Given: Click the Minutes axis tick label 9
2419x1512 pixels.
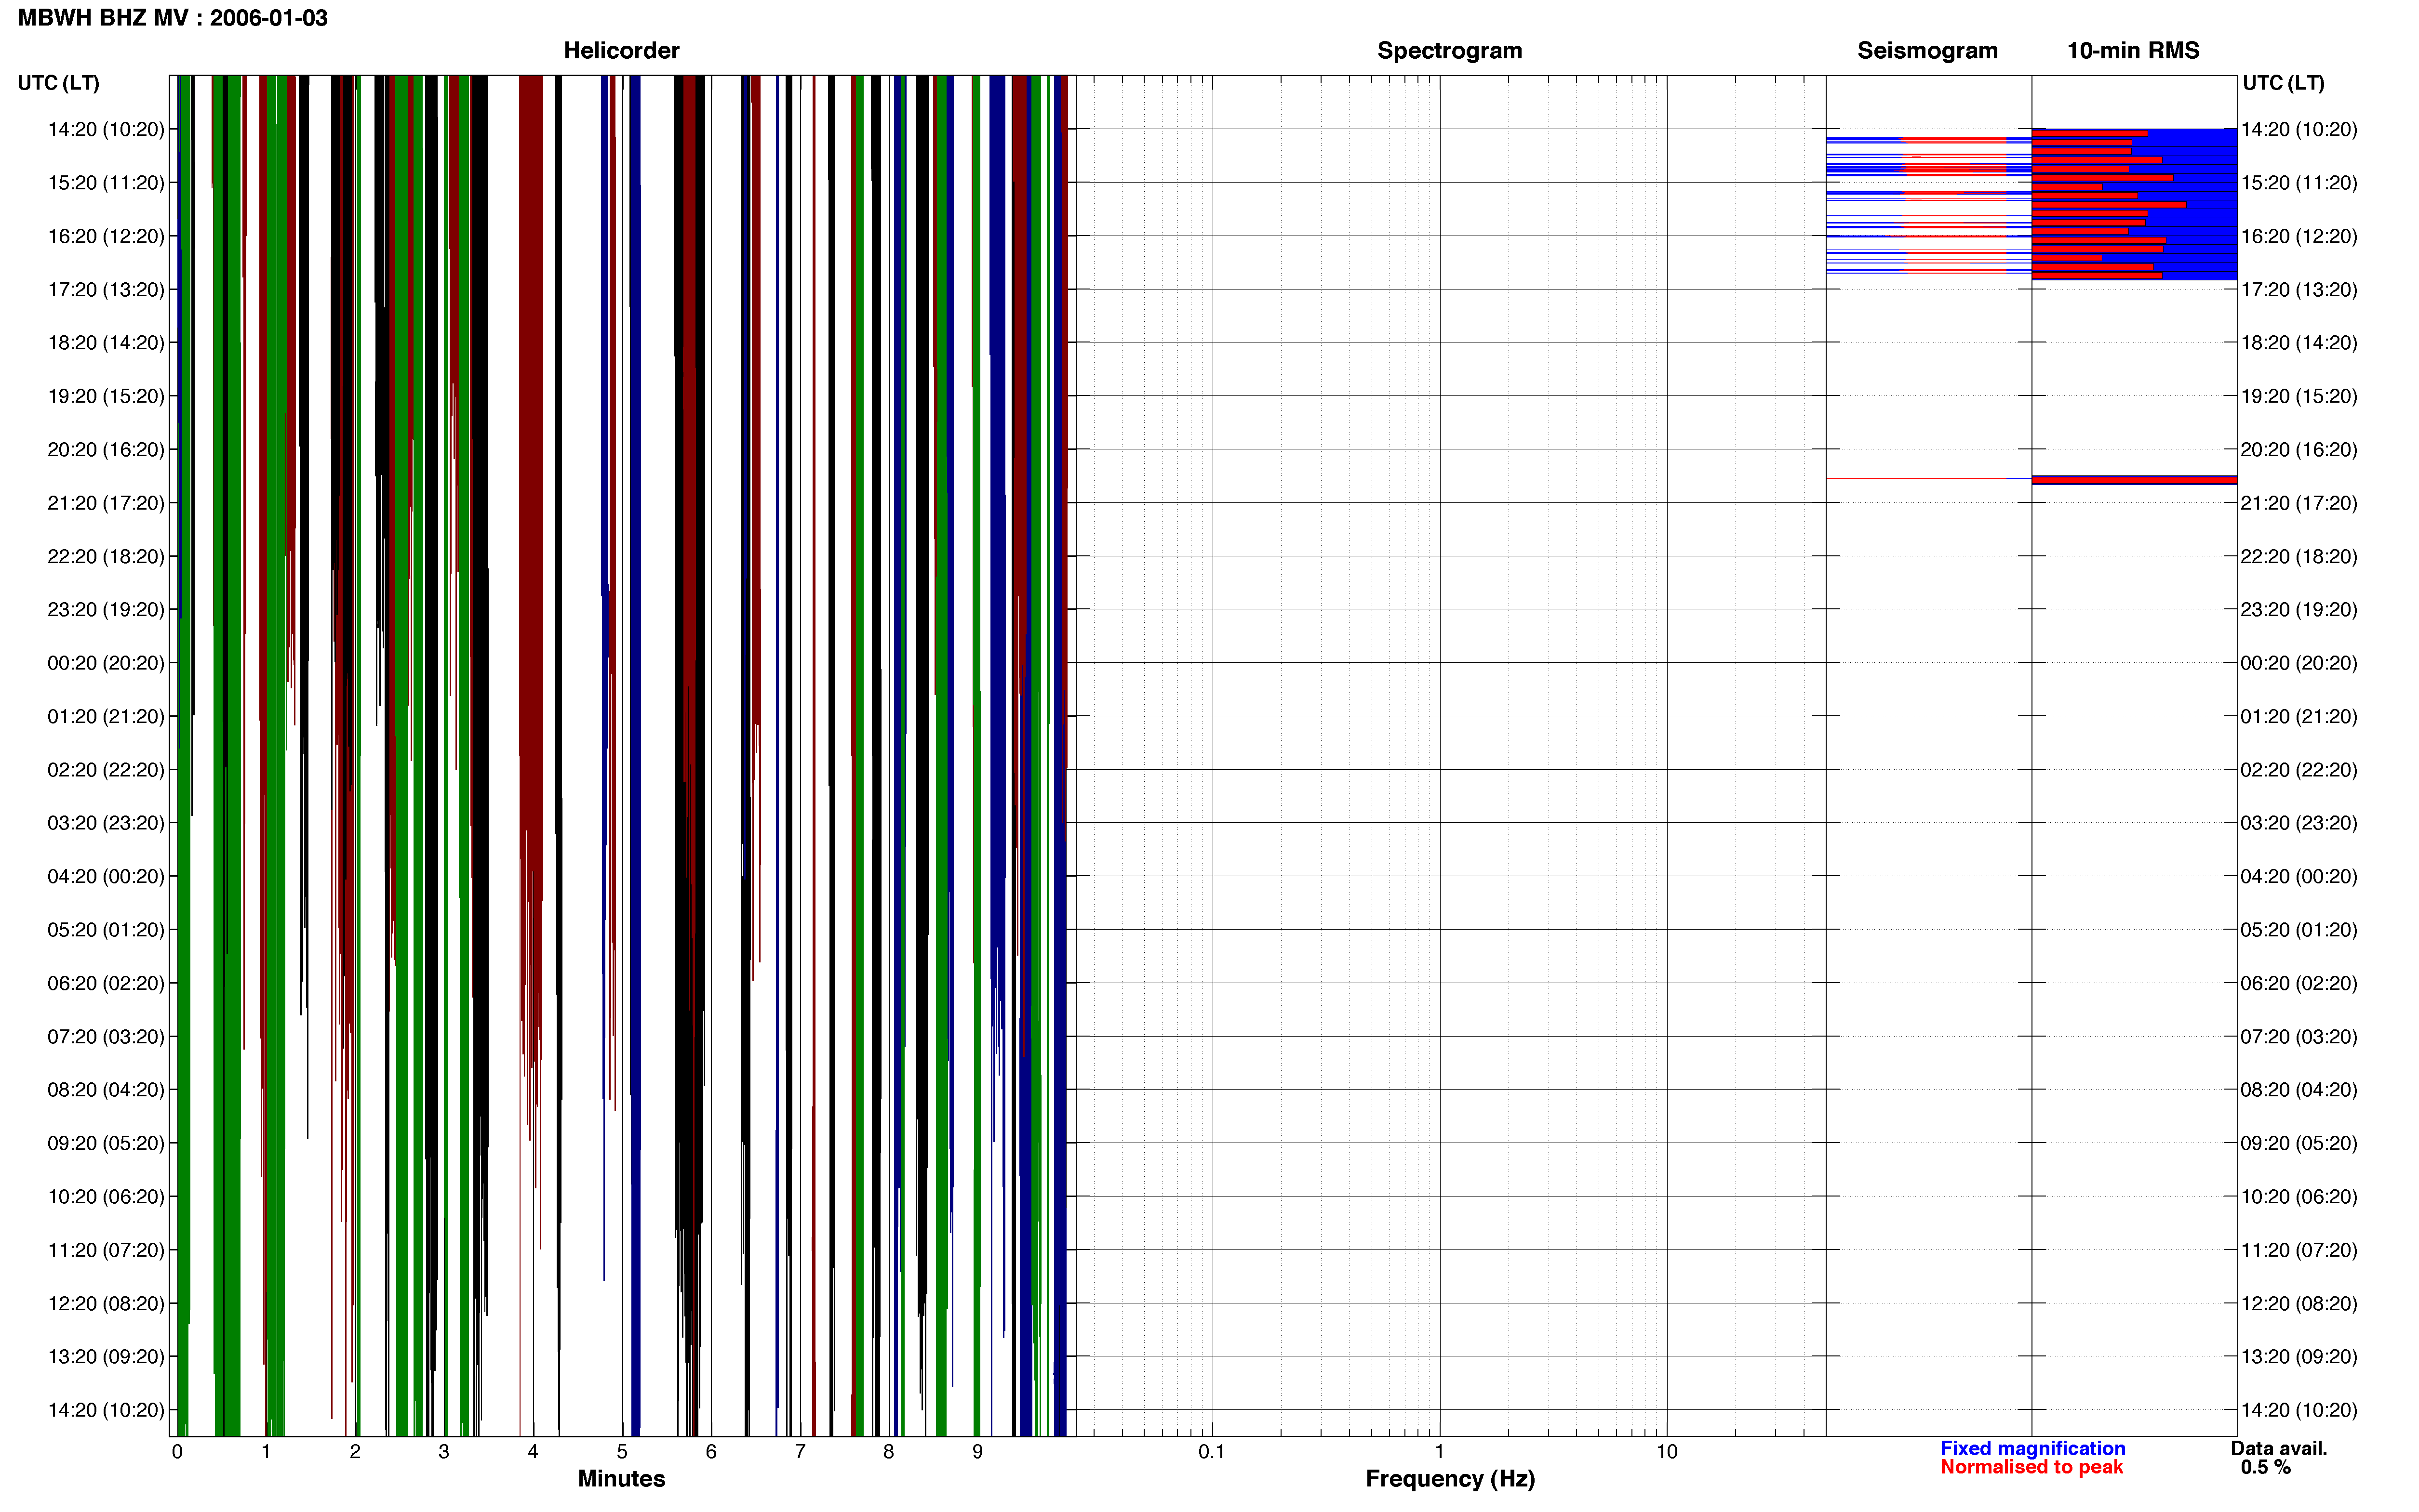Looking at the screenshot, I should [x=977, y=1452].
